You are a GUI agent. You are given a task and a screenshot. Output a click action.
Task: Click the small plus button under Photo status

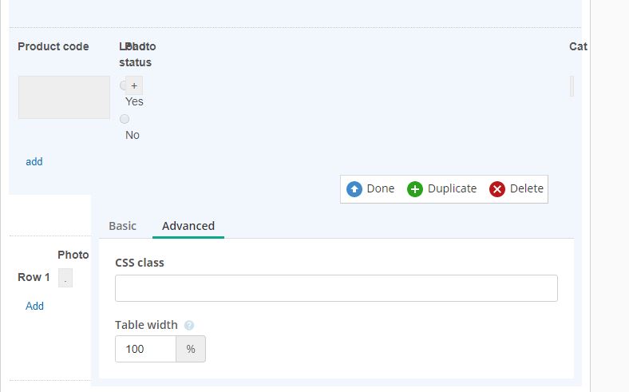134,85
